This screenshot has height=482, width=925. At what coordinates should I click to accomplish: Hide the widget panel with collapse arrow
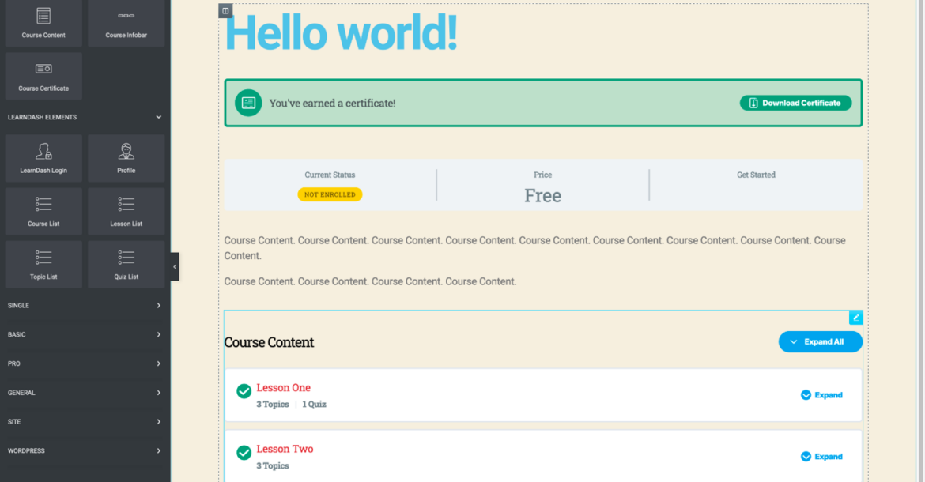[x=175, y=267]
